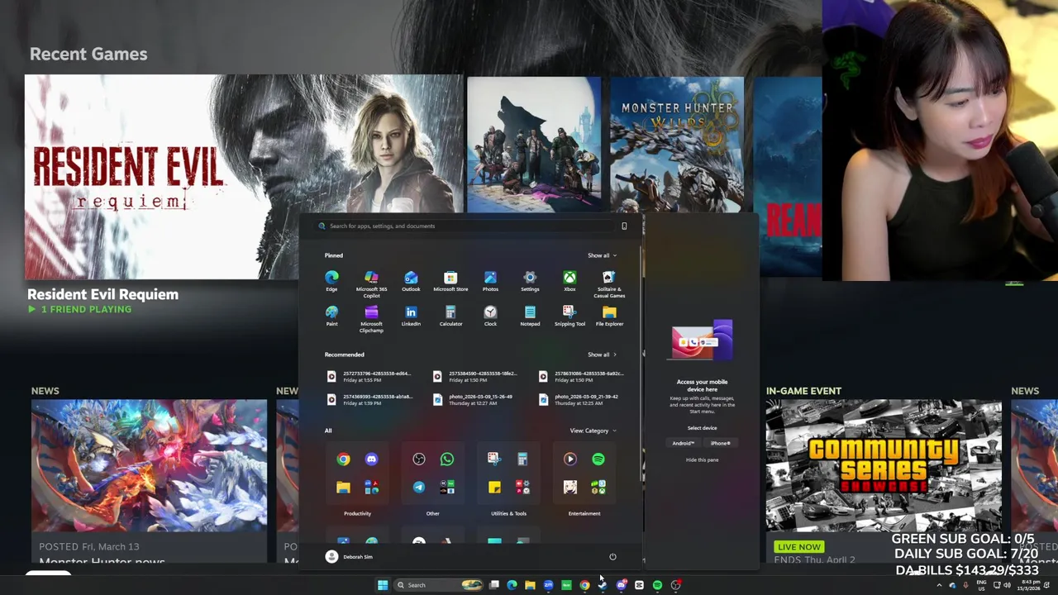The height and width of the screenshot is (595, 1058).
Task: Open Microsoft Clipchamp
Action: tap(371, 318)
